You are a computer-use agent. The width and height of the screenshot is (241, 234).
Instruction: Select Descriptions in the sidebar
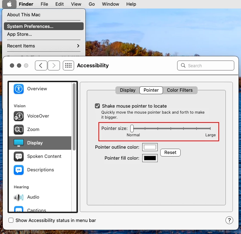click(41, 170)
